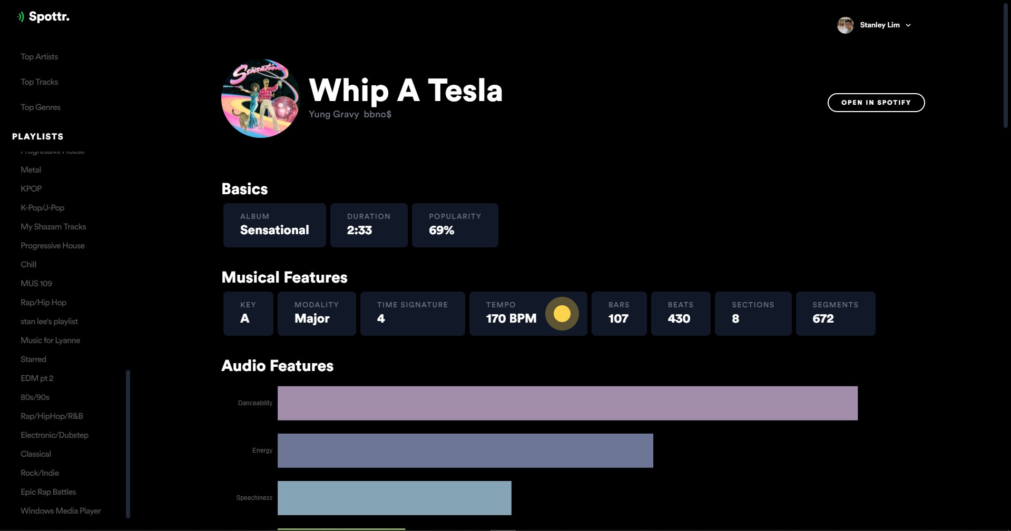Open the Starred playlist
The width and height of the screenshot is (1011, 531).
point(33,359)
